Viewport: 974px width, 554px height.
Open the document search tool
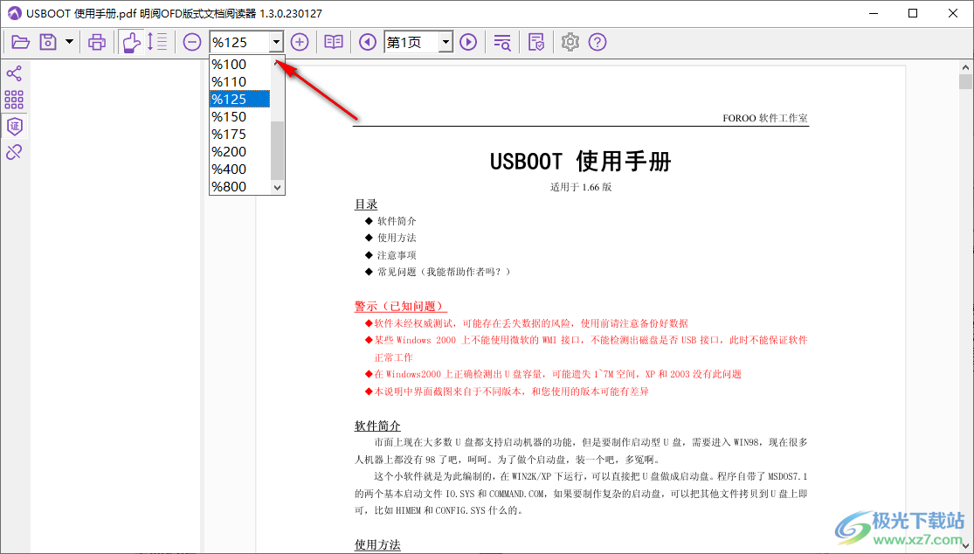(502, 42)
